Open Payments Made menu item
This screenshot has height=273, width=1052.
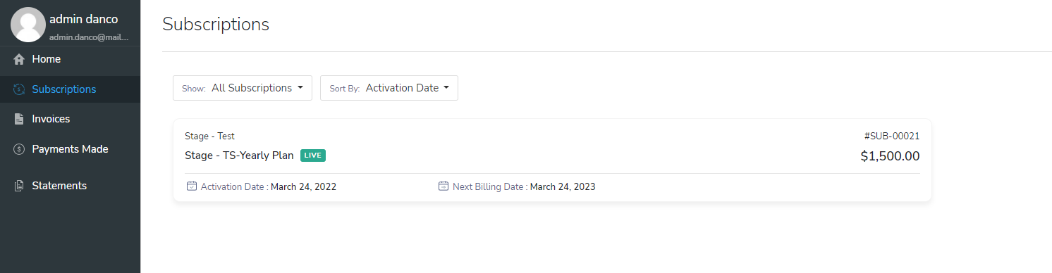click(x=70, y=149)
